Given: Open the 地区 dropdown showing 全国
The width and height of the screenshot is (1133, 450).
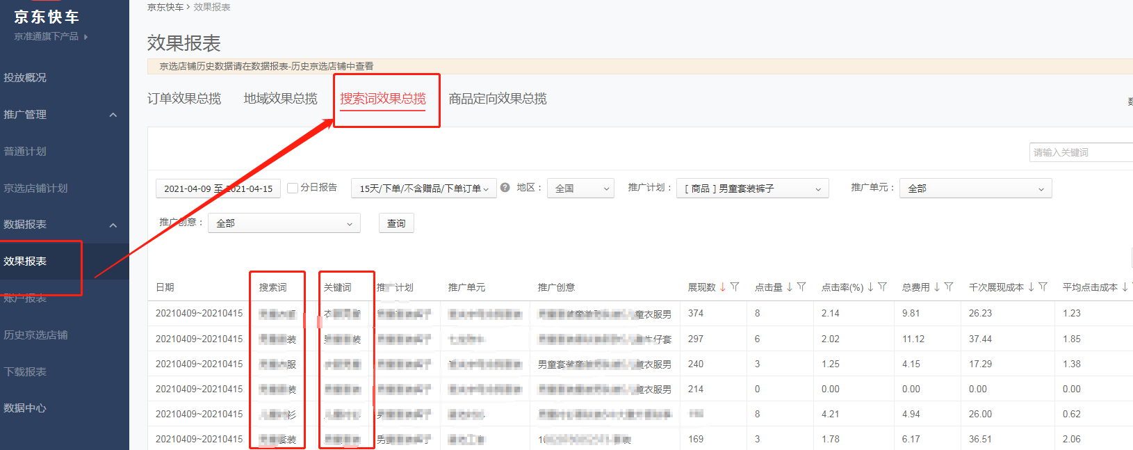Looking at the screenshot, I should tap(580, 188).
